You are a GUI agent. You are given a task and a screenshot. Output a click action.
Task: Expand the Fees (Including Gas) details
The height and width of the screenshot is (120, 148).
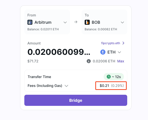click(x=66, y=86)
